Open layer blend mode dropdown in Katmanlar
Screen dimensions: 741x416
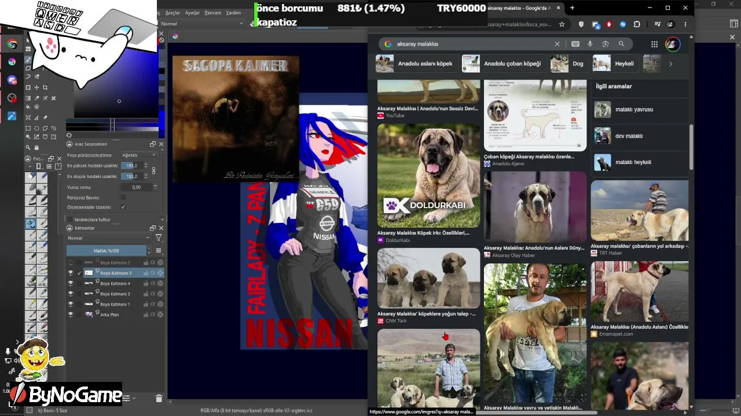[x=108, y=238]
